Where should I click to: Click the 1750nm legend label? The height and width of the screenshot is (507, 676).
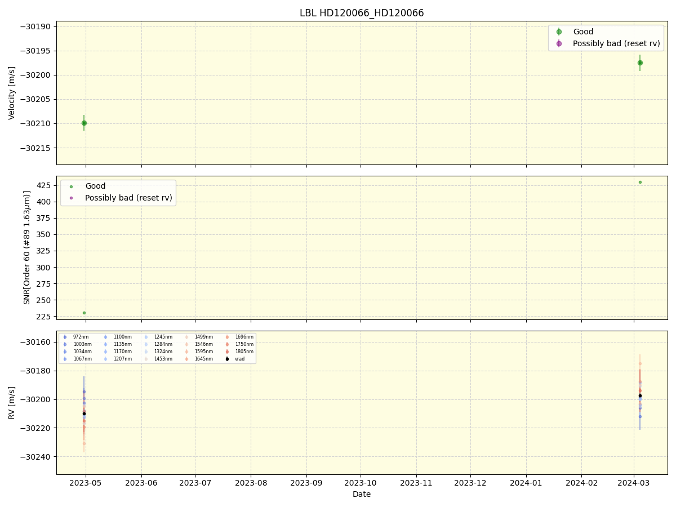(x=244, y=344)
